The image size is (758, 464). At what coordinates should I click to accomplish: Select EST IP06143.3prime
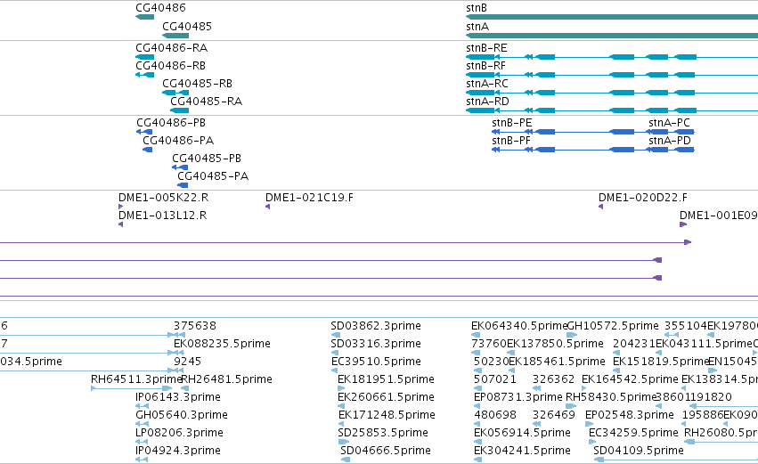coord(178,397)
